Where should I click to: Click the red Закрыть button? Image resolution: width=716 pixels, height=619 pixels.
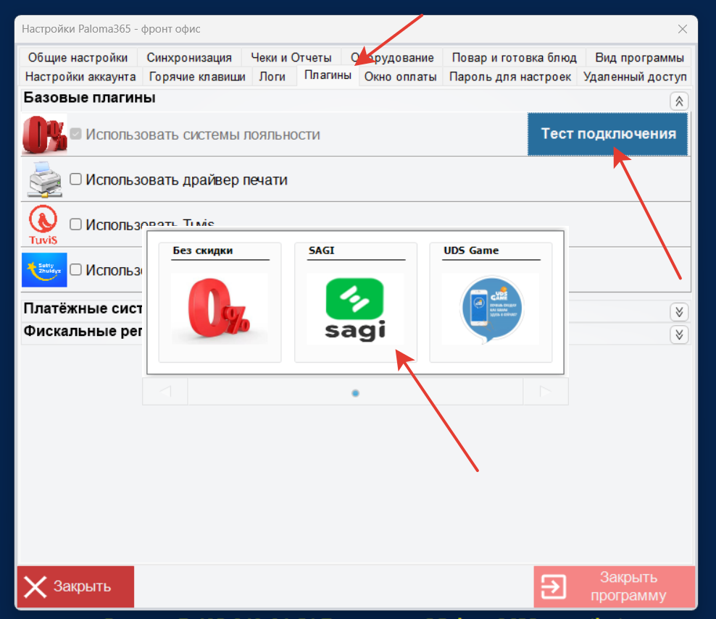pos(75,586)
